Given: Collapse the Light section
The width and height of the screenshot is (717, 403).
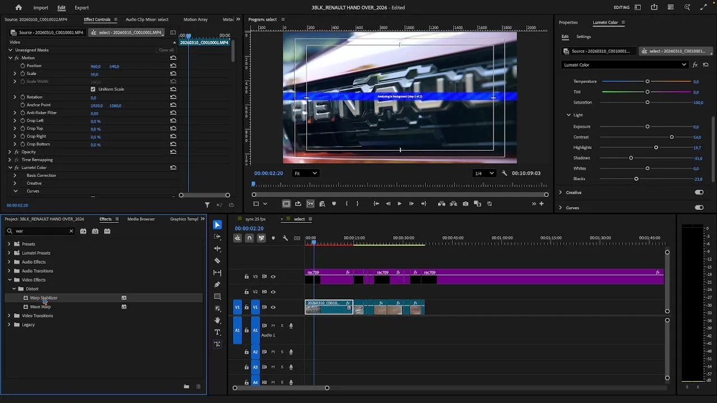Looking at the screenshot, I should [569, 115].
